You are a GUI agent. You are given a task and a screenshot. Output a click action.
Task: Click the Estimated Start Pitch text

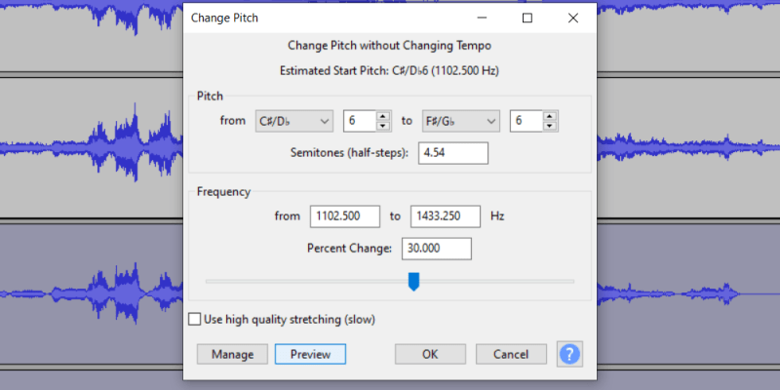coord(389,70)
